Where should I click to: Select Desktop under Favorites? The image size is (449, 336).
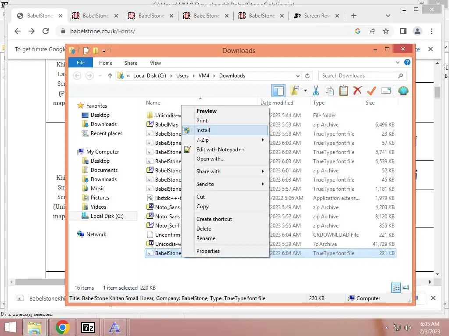click(100, 115)
